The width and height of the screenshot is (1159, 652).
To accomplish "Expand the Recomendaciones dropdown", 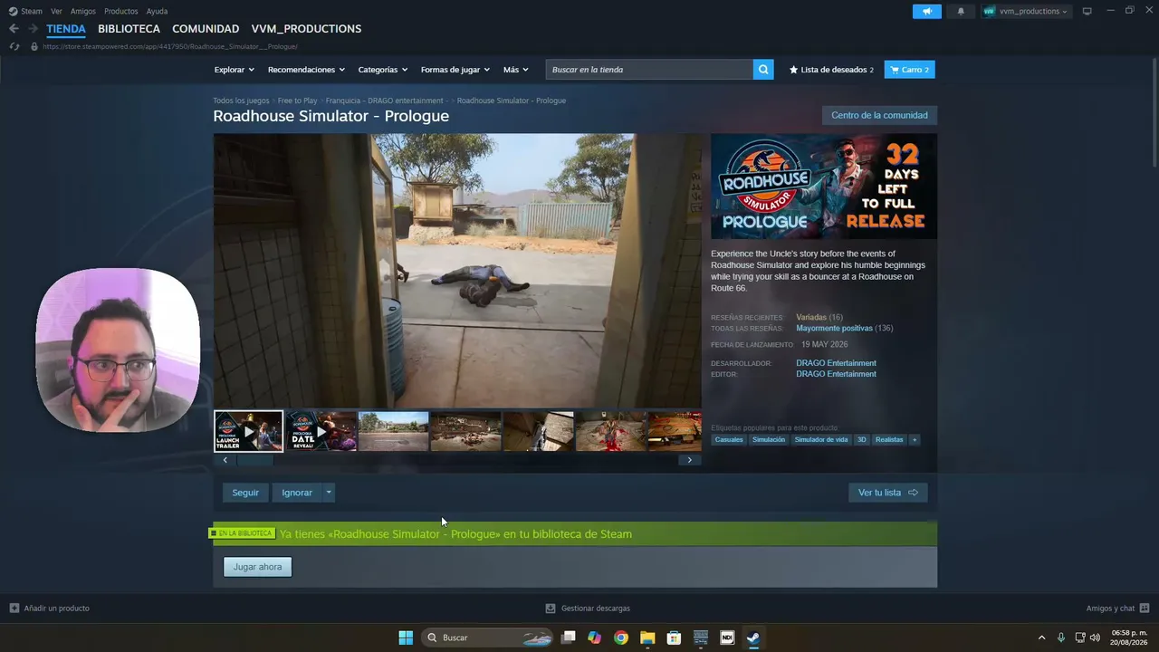I will coord(306,70).
